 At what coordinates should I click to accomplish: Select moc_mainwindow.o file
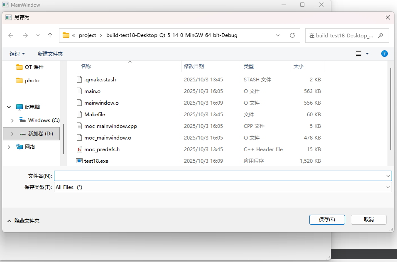108,138
